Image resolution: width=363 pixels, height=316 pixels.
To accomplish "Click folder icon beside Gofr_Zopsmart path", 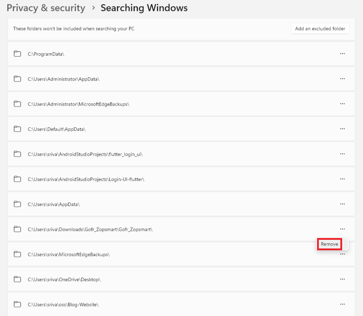I will click(17, 229).
